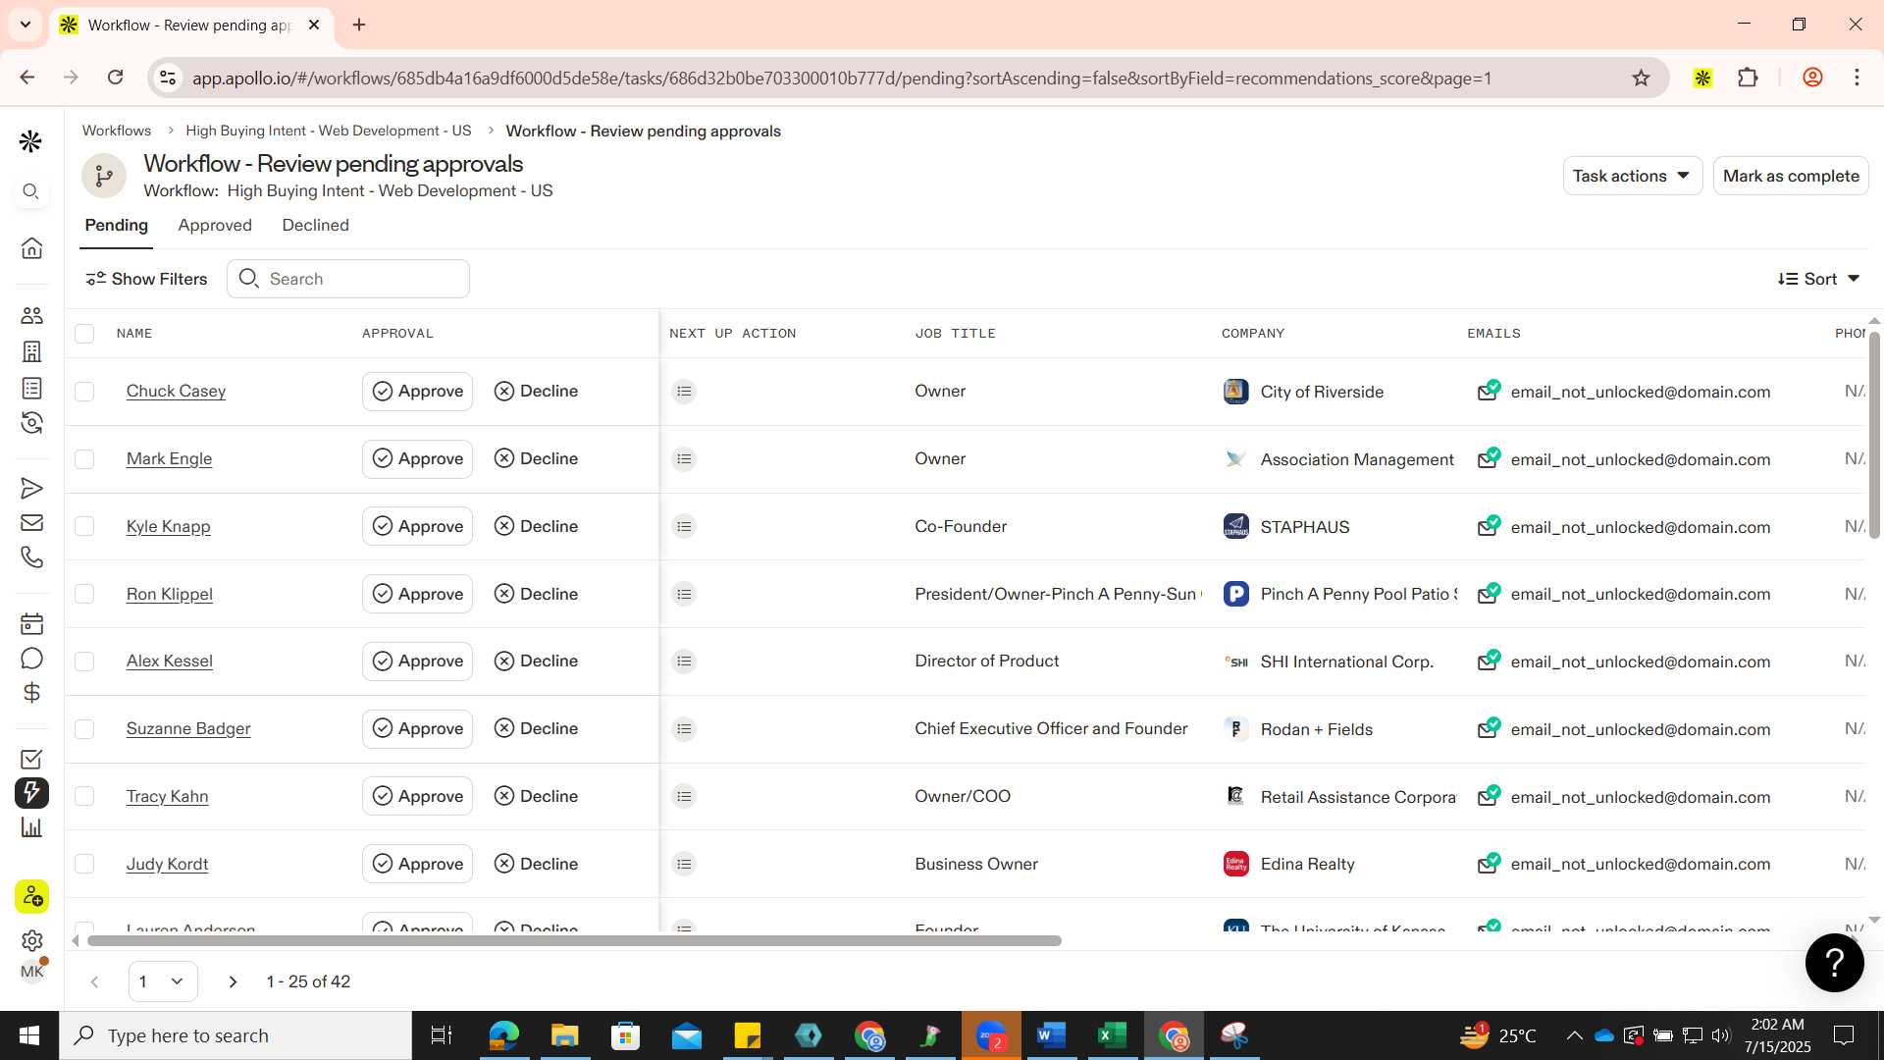Select the Pending tab
Screen dimensions: 1884x1060
click(117, 225)
